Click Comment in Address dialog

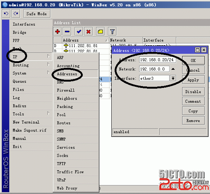(x=193, y=101)
